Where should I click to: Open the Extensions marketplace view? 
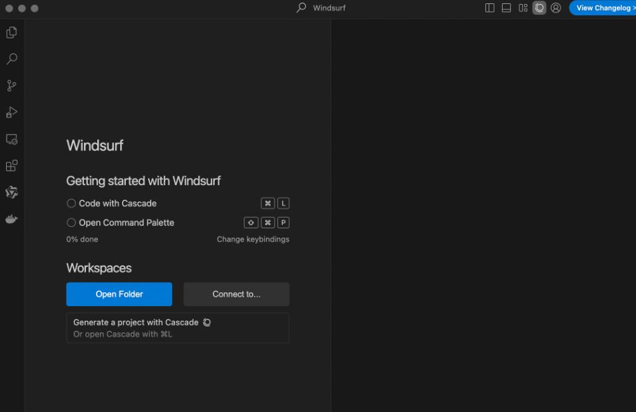tap(11, 165)
